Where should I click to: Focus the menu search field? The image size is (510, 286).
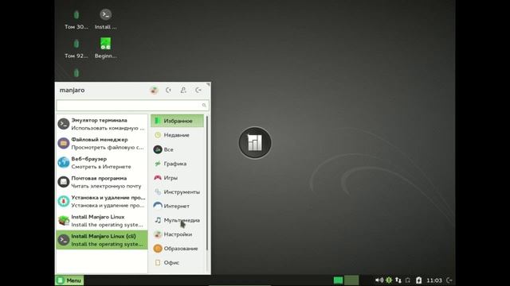[x=132, y=105]
